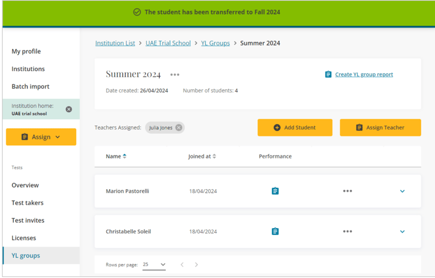Open the Assign dropdown in sidebar
This screenshot has height=278, width=435.
coord(41,137)
